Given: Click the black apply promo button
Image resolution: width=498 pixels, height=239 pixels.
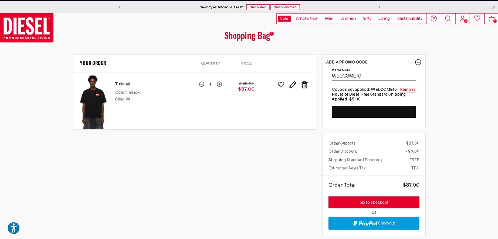Looking at the screenshot, I should click(373, 112).
